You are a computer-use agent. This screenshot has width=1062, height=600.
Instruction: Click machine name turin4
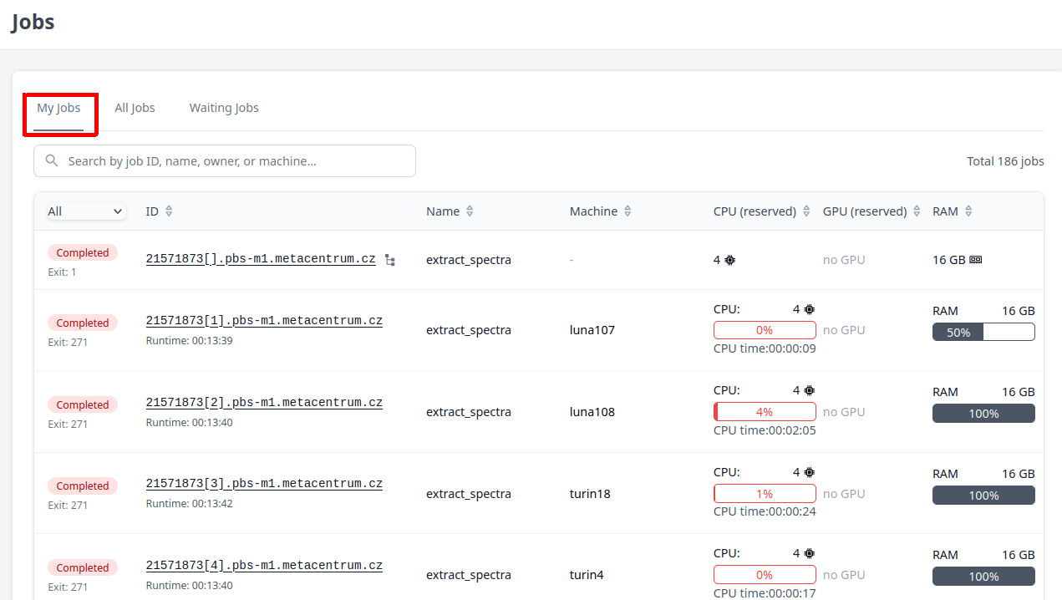coord(587,575)
